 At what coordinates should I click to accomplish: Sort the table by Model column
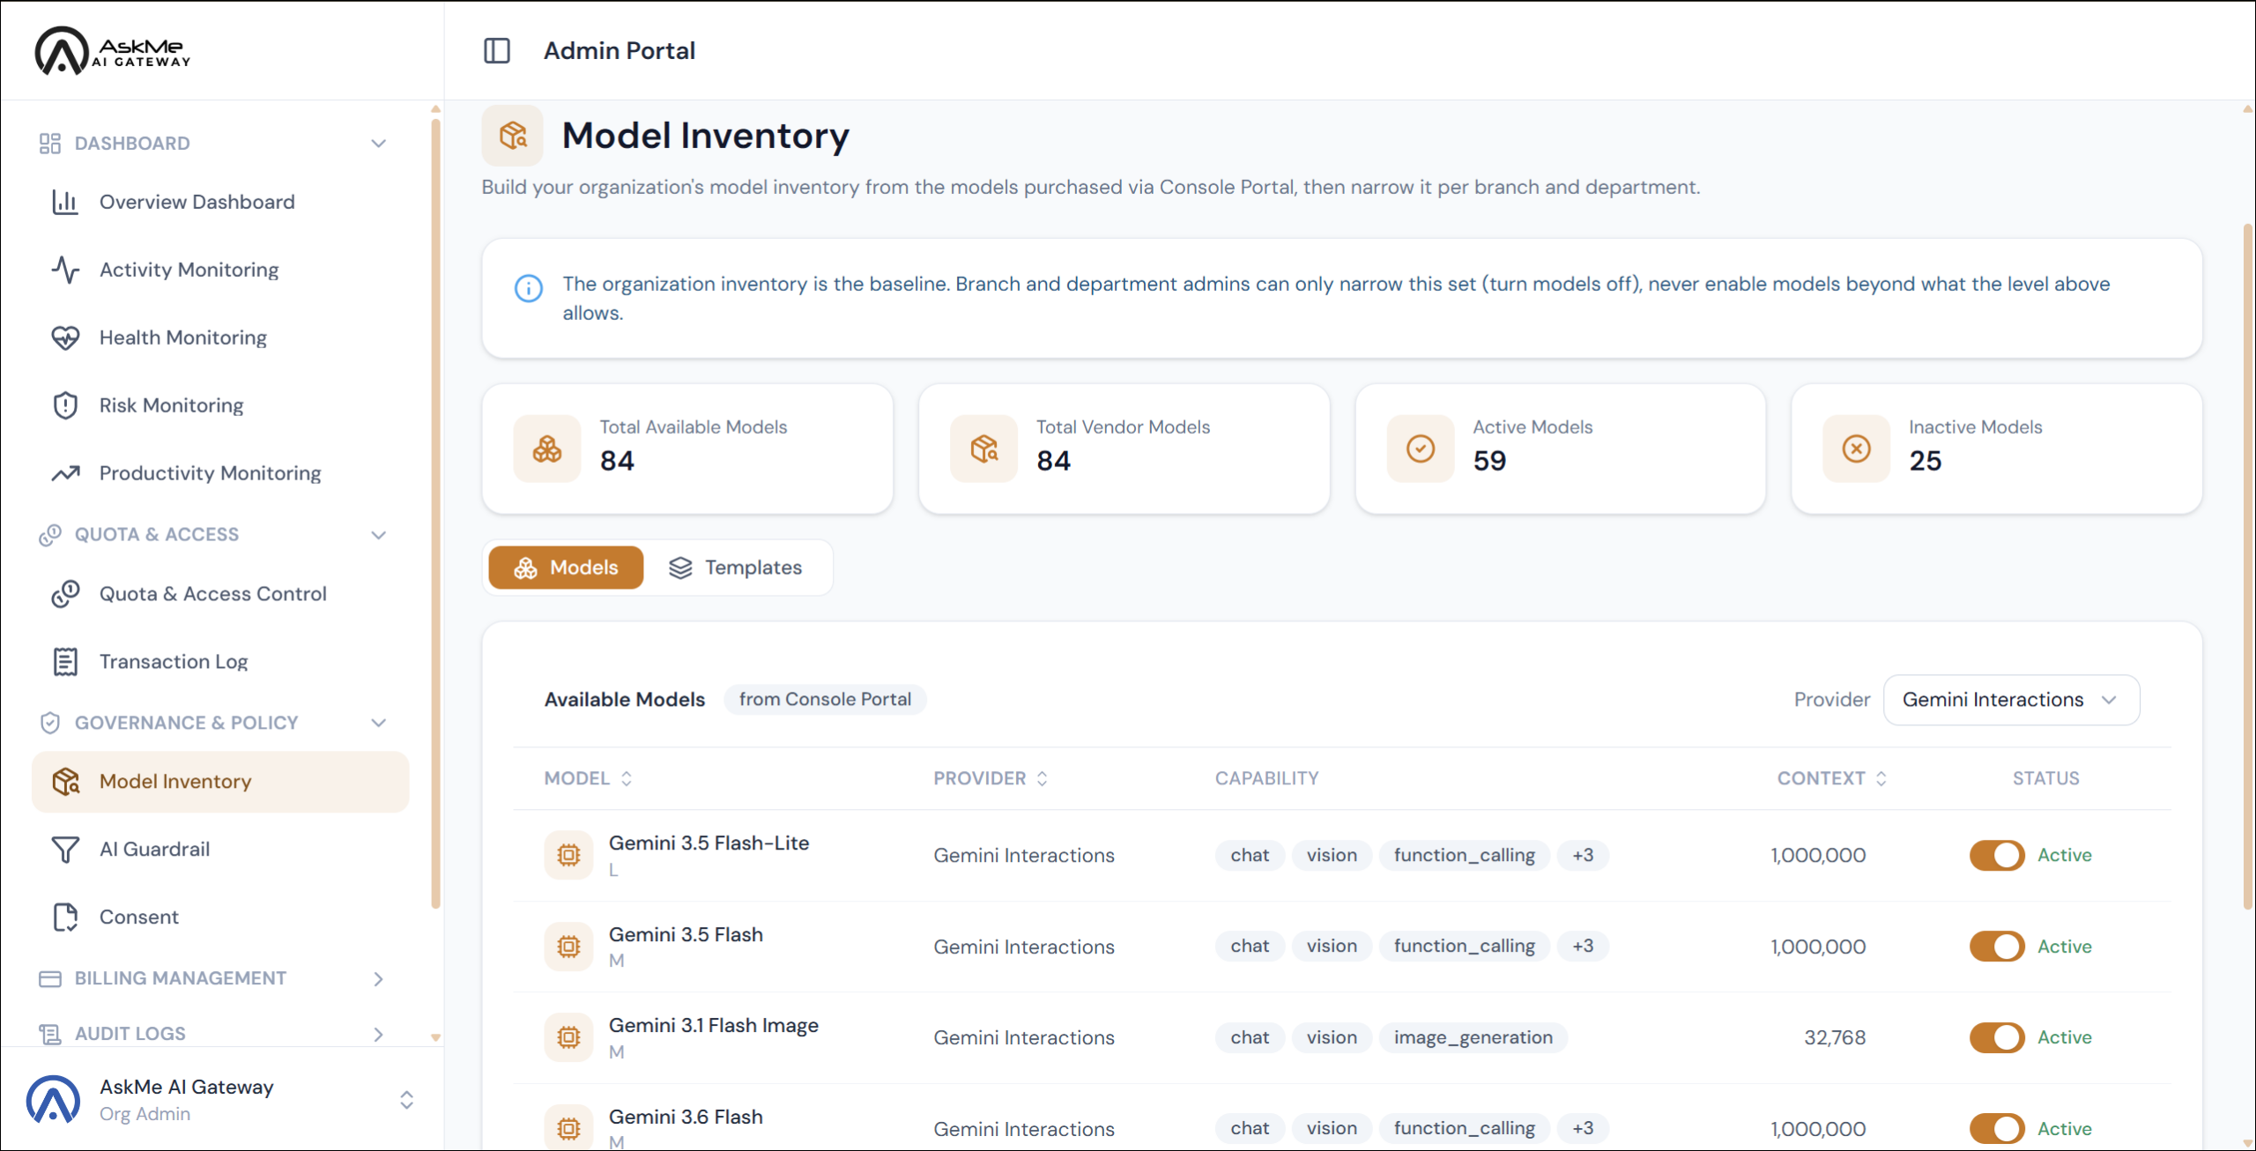point(588,779)
